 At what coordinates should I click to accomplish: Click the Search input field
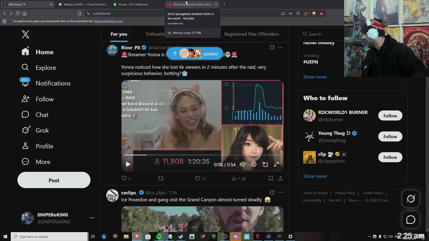322,34
